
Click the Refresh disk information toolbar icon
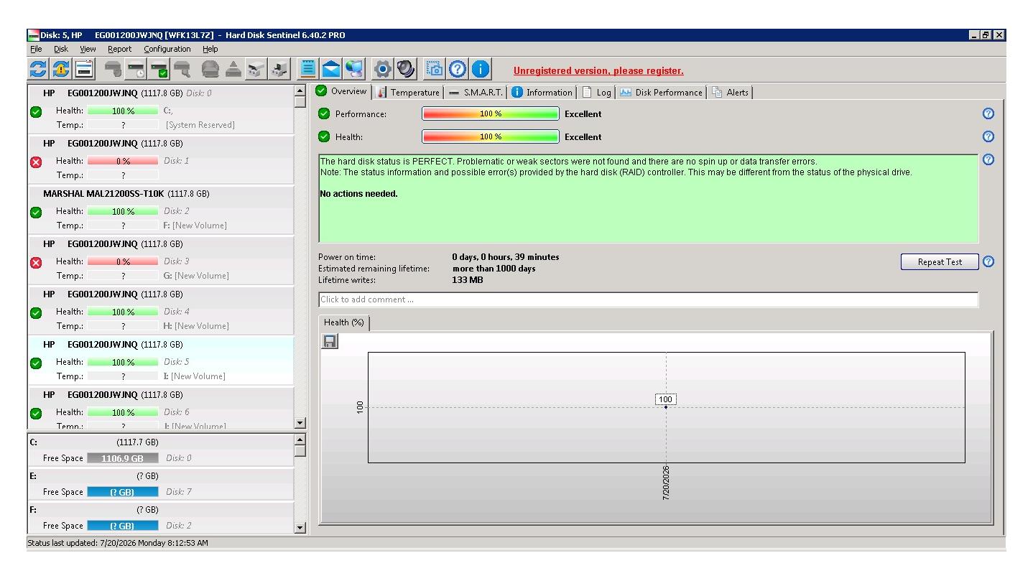tap(37, 69)
